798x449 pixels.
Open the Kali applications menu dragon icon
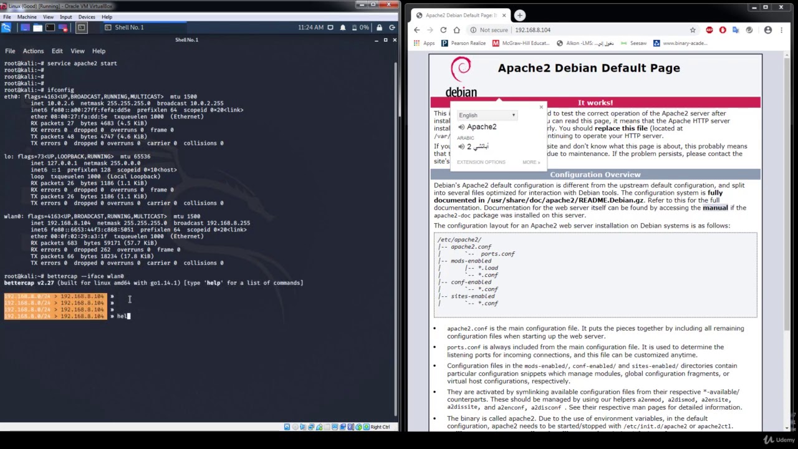tap(6, 27)
